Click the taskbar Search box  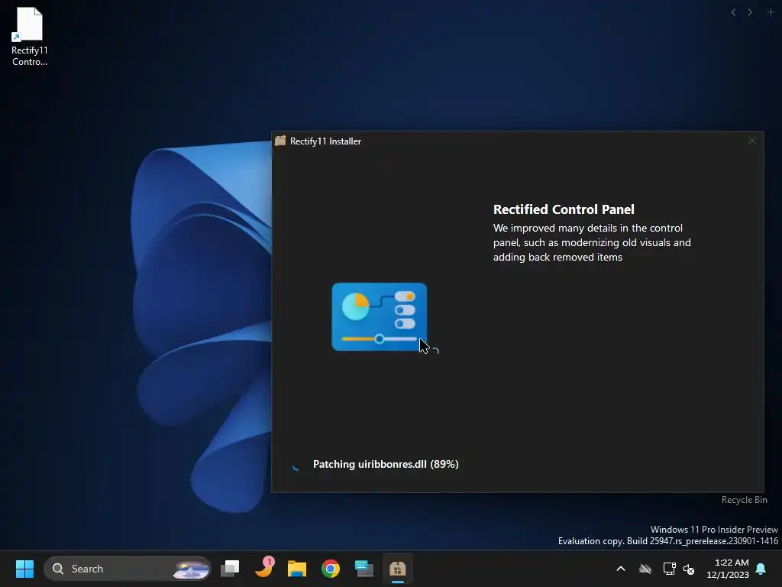coord(128,569)
